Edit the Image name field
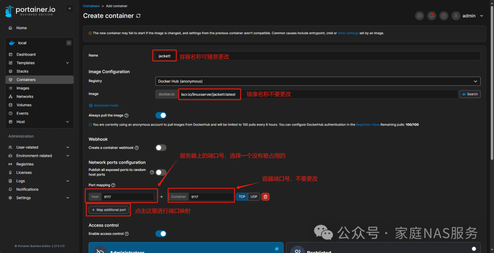The image size is (494, 253). pos(318,94)
